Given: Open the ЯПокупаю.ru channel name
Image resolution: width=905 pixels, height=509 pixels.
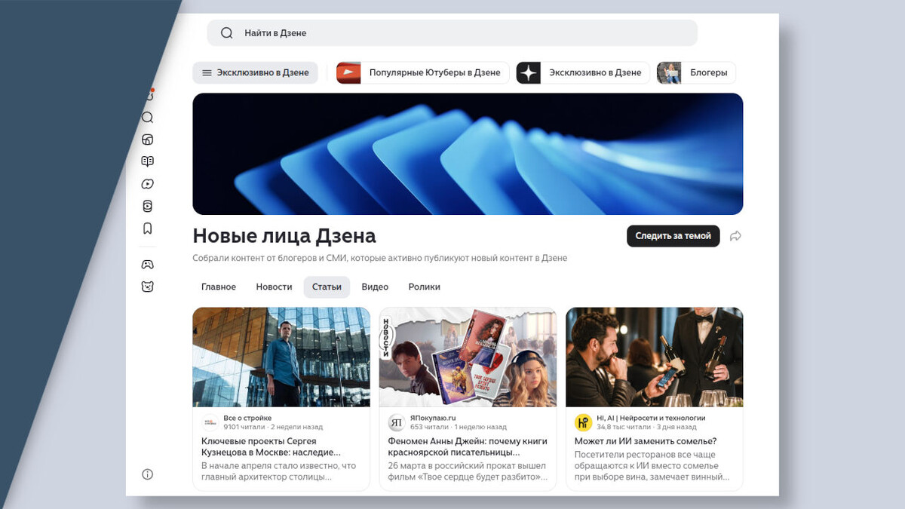Looking at the screenshot, I should (x=433, y=418).
